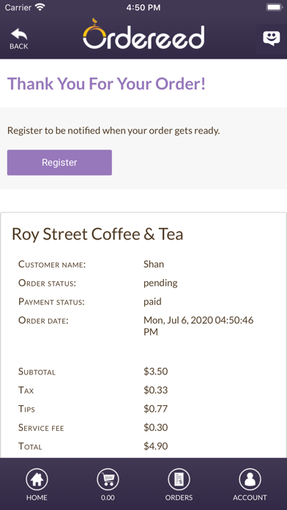Tap the customer name Shan

click(154, 264)
